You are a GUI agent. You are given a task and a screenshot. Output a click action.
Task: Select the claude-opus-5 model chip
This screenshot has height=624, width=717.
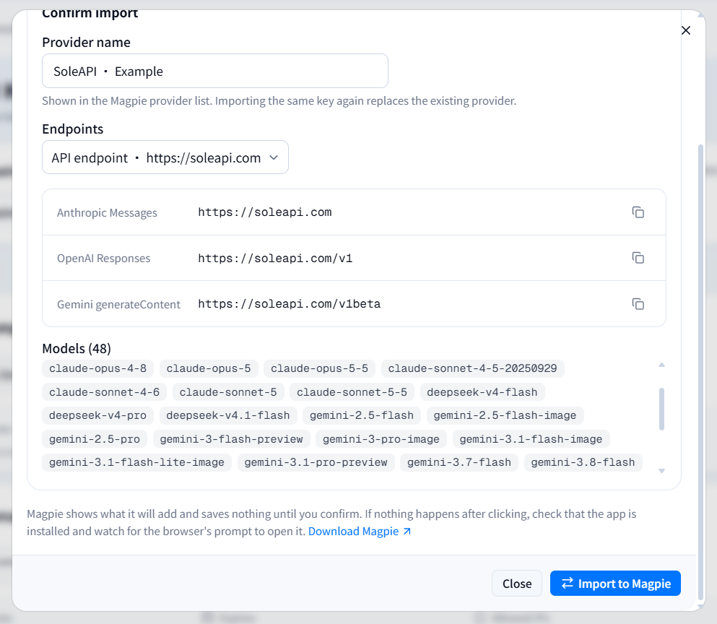209,368
